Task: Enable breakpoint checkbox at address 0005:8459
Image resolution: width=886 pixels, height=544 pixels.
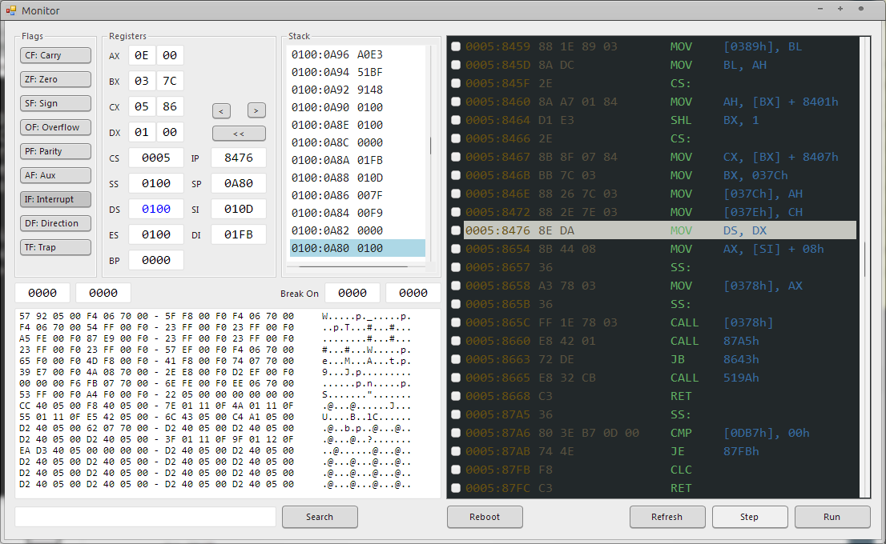Action: tap(456, 46)
